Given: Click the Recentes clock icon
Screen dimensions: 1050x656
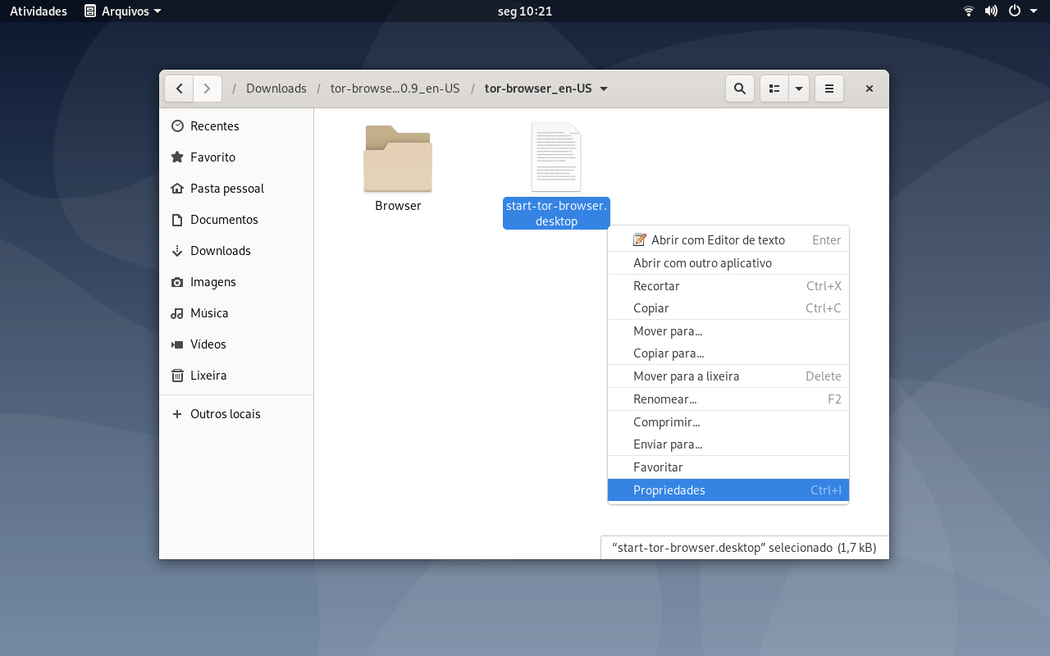Looking at the screenshot, I should [177, 126].
